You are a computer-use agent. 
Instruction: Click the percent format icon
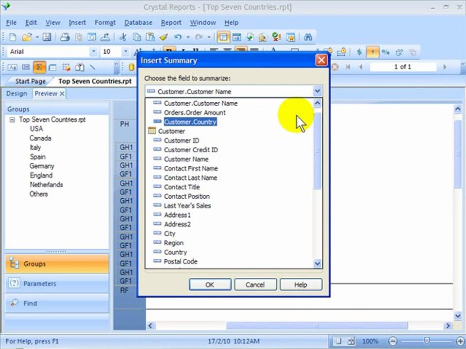coord(385,52)
